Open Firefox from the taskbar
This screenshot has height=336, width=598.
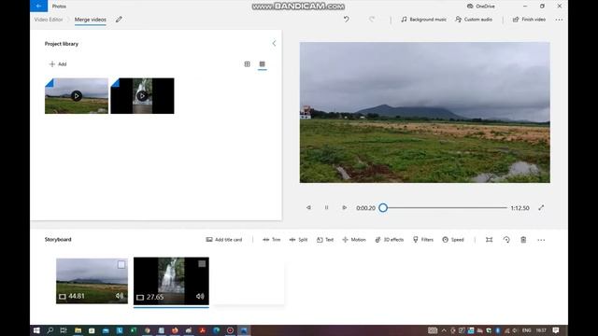175,330
